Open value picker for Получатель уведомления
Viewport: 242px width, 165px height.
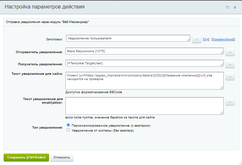tap(230, 64)
